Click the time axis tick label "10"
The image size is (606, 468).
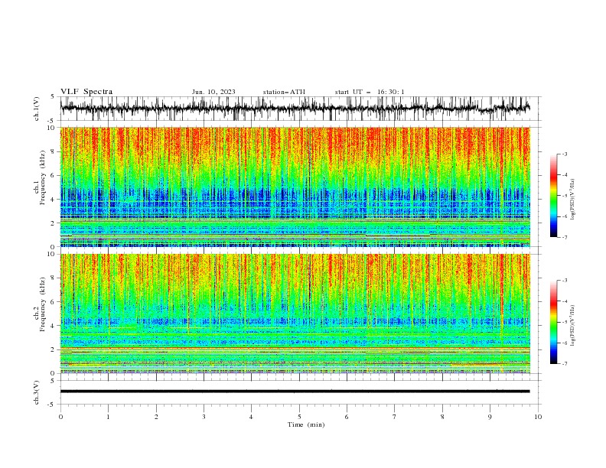[x=538, y=417]
